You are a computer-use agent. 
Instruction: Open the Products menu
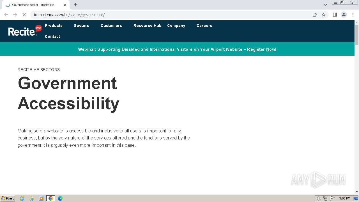(x=54, y=26)
